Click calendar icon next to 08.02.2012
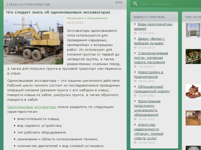The image size is (201, 150). point(135,81)
